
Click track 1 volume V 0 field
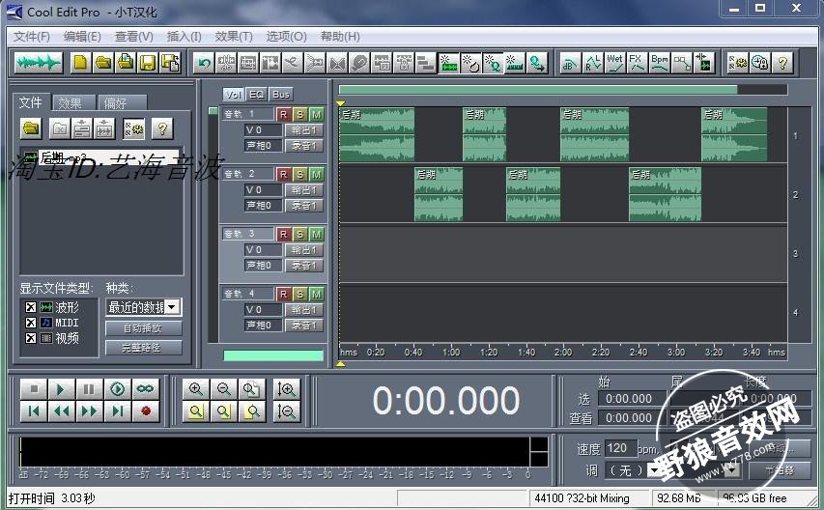pyautogui.click(x=263, y=130)
